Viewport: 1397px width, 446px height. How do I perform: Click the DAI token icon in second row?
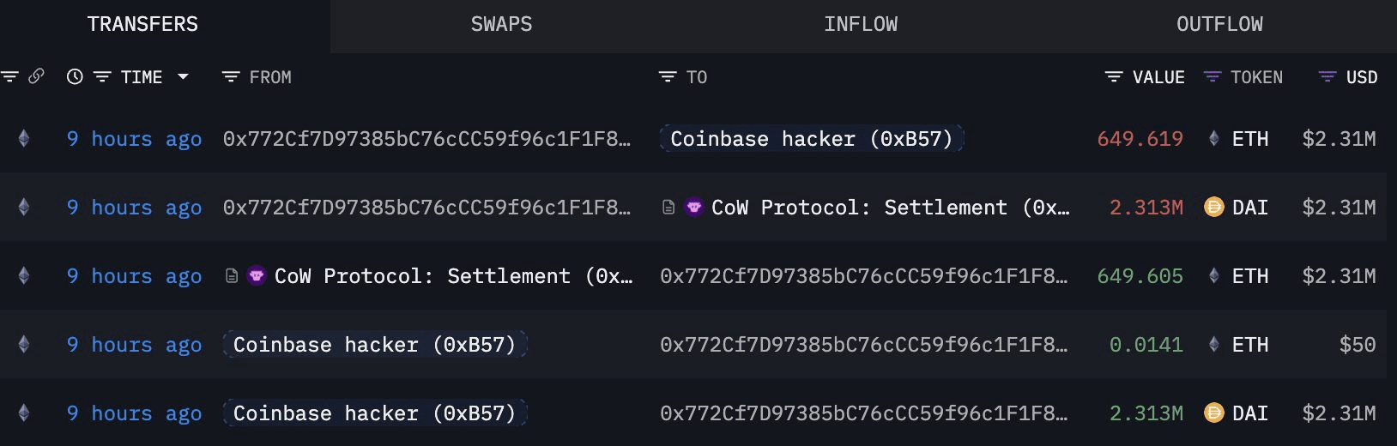pos(1213,208)
